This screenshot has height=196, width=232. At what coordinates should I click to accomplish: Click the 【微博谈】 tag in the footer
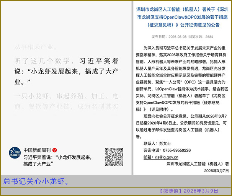point(170,191)
